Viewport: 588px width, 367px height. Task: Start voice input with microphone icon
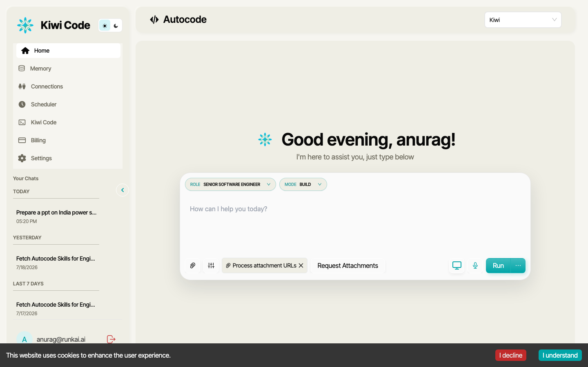pos(475,265)
